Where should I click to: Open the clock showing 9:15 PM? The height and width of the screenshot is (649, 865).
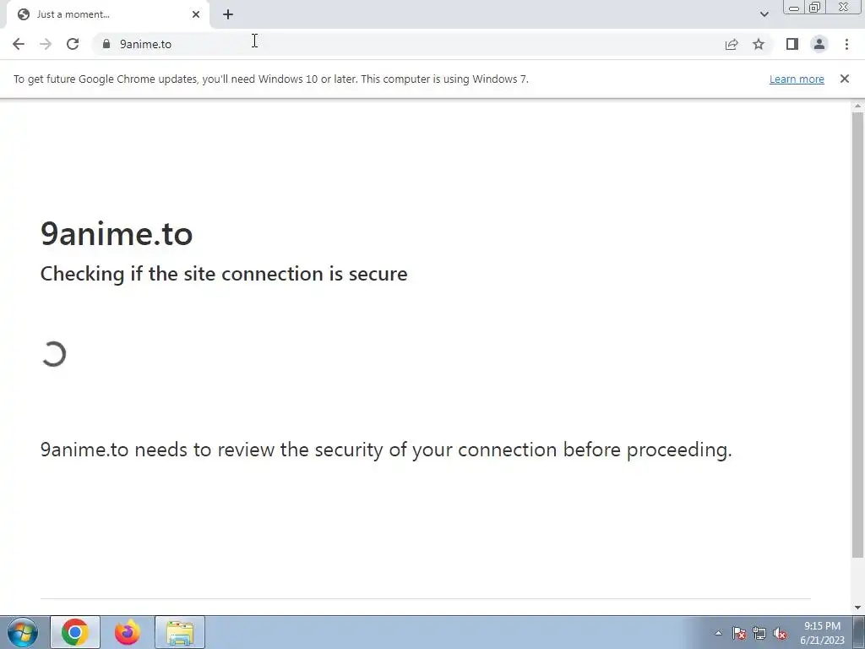[x=822, y=633]
